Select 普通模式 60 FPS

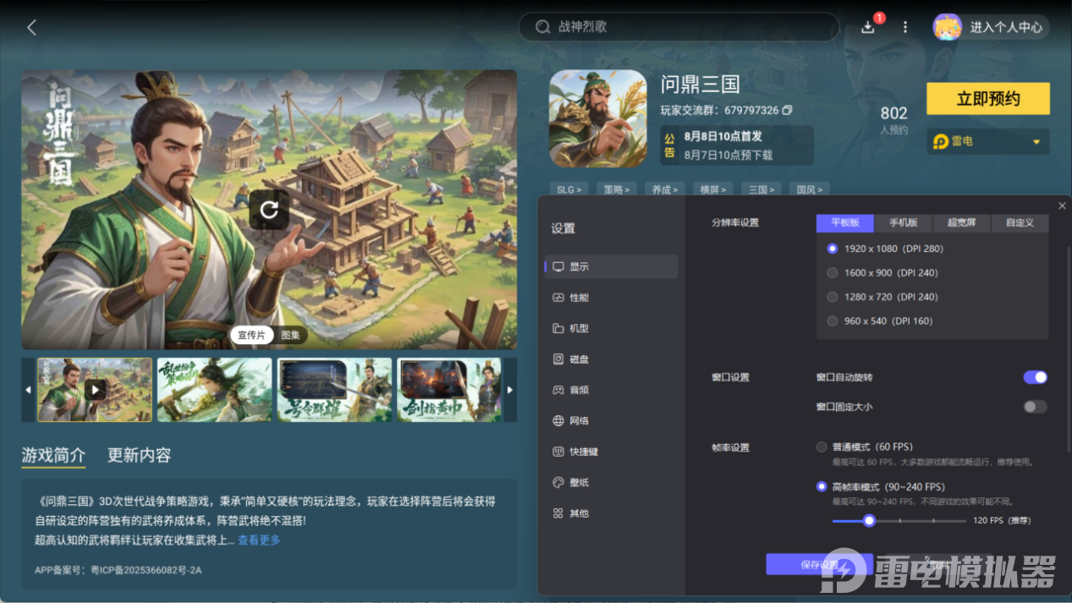(x=822, y=447)
